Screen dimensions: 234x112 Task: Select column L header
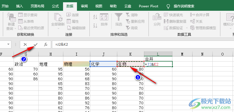tap(158, 54)
